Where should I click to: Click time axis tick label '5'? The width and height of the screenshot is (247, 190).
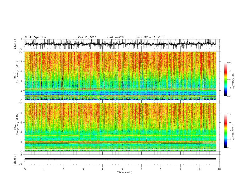[x=122, y=169]
